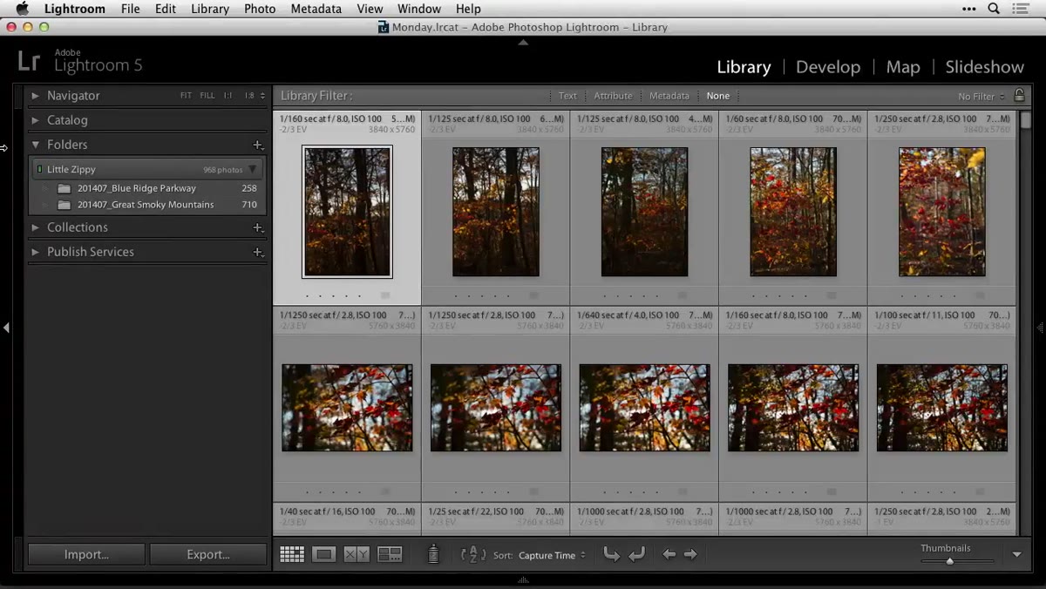Show right panel with side arrow
Viewport: 1046px width, 589px height.
[x=1040, y=328]
